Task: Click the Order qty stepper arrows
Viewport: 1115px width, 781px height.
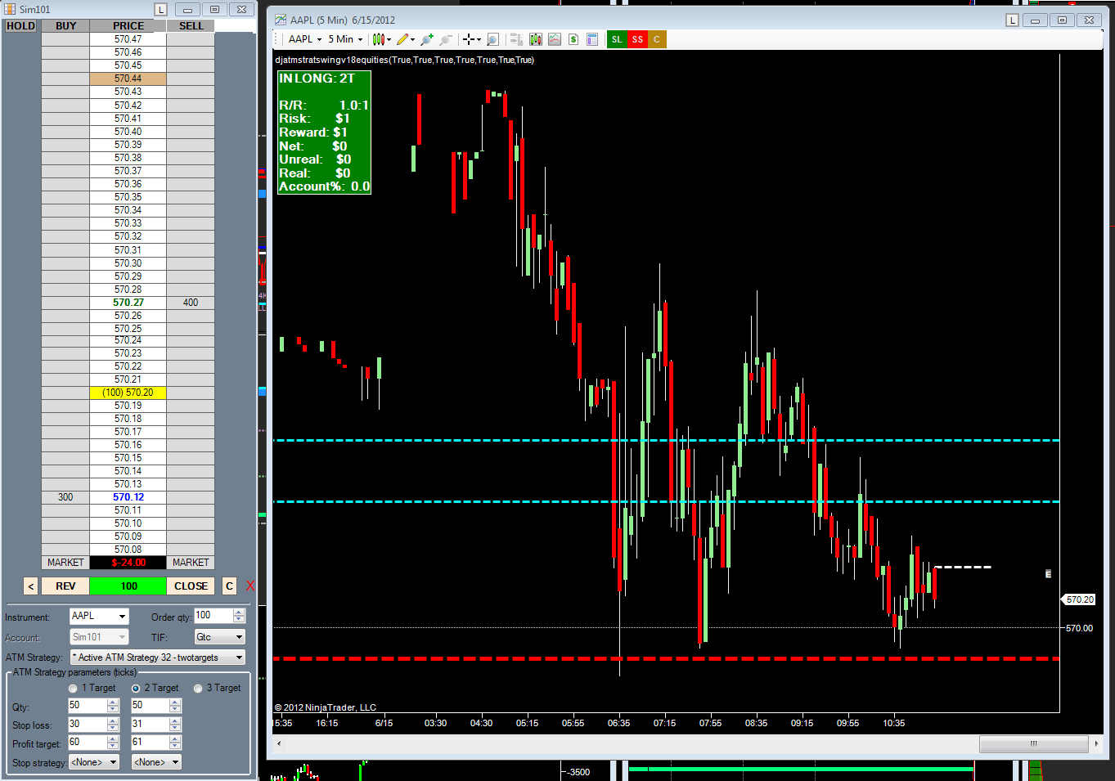Action: tap(239, 616)
